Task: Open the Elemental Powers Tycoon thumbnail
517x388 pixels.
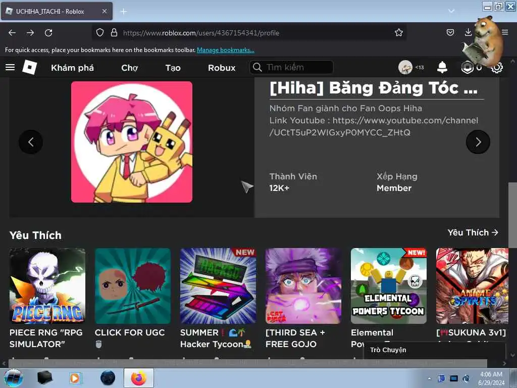Action: coord(389,286)
